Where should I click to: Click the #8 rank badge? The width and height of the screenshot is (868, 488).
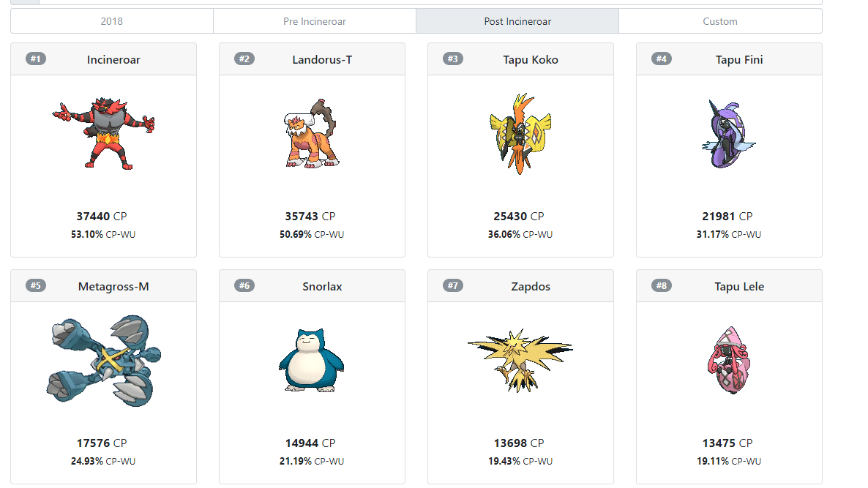(x=662, y=285)
